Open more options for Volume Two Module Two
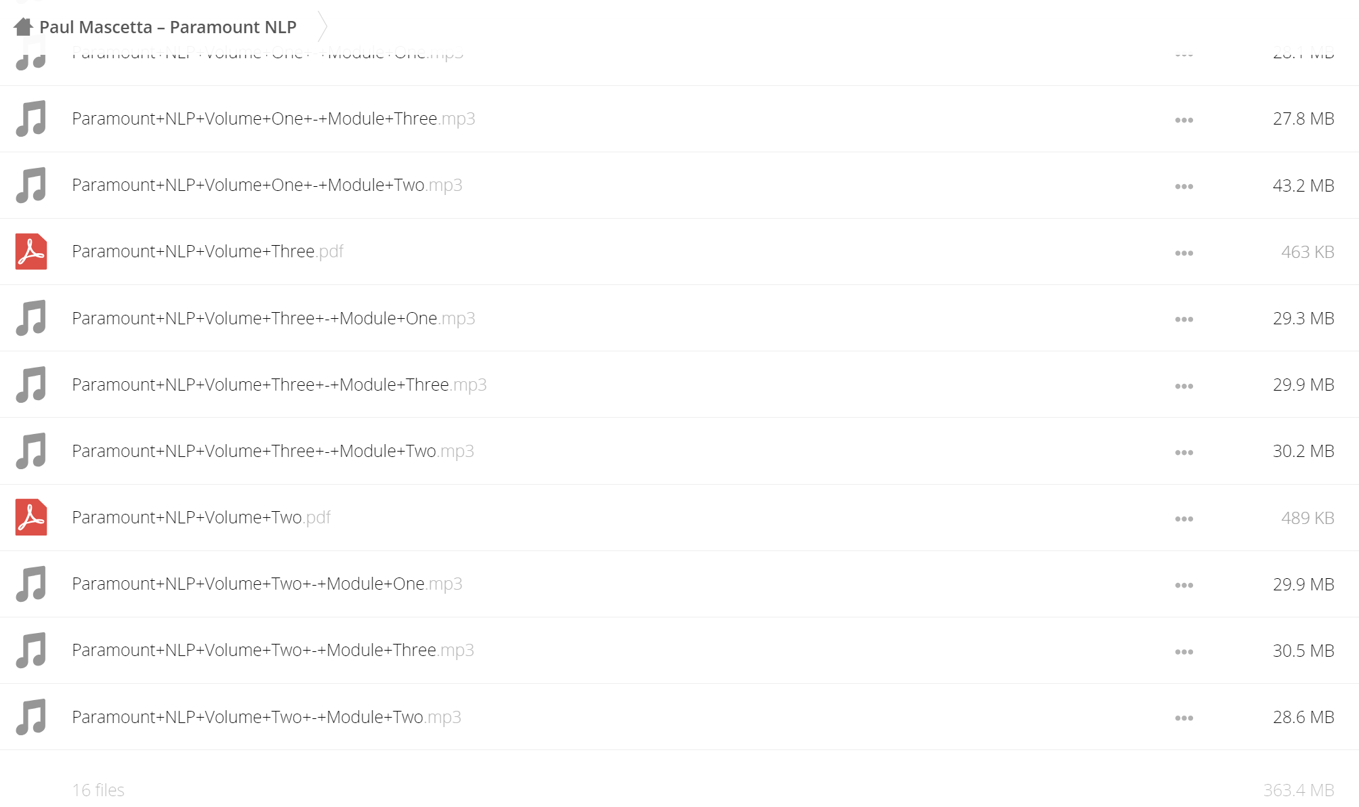The image size is (1359, 807). [x=1184, y=718]
